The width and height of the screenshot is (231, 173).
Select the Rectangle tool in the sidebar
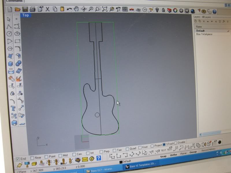(17, 41)
